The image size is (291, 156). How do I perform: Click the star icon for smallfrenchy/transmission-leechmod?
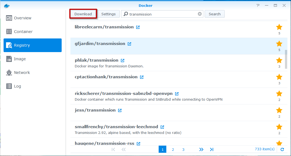[x=279, y=127]
